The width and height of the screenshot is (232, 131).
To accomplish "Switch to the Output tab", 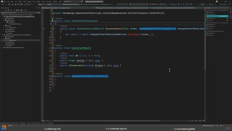I will (28, 123).
